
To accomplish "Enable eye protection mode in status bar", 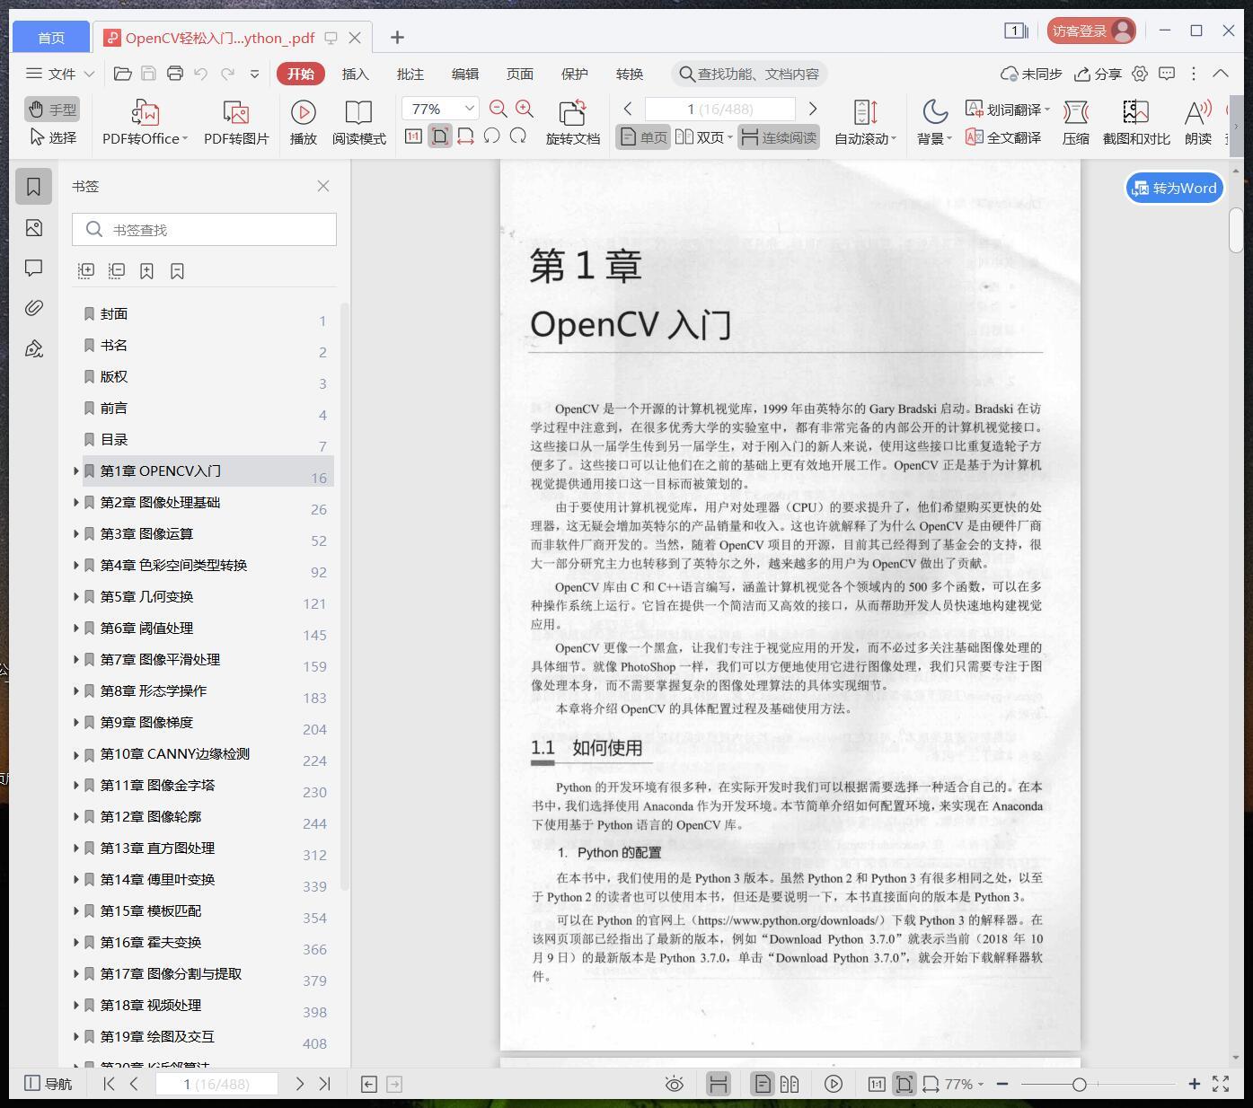I will pyautogui.click(x=674, y=1084).
